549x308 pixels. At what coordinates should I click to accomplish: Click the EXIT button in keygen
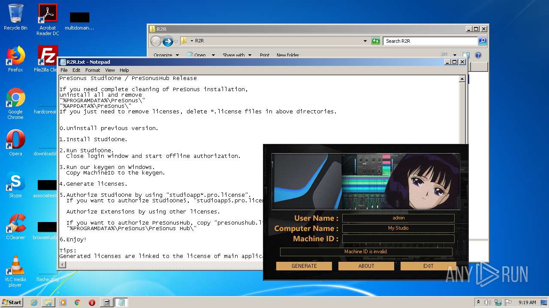(428, 266)
